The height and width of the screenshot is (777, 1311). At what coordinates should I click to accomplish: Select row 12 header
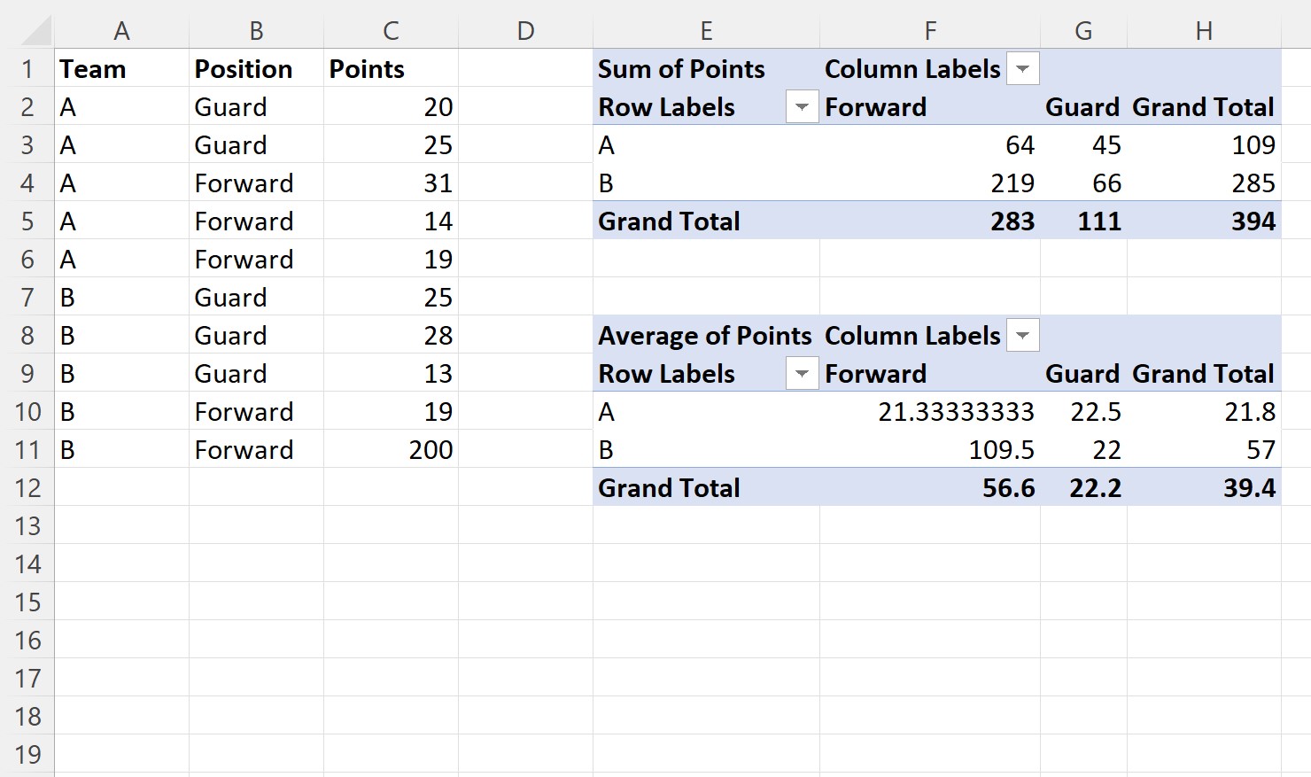click(27, 488)
